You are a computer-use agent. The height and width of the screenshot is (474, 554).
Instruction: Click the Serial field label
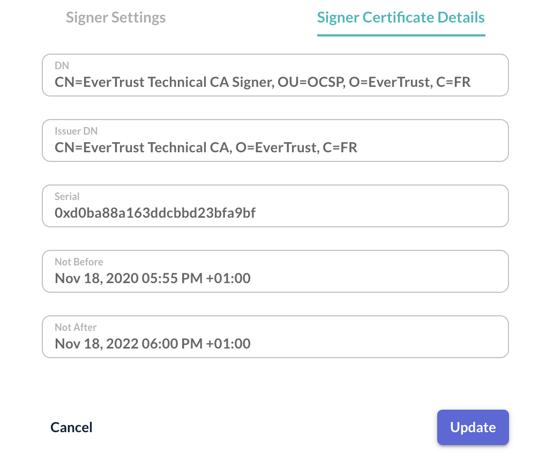67,196
